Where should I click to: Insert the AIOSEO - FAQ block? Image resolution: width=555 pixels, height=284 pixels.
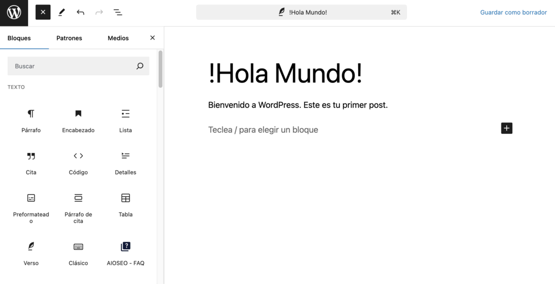[x=125, y=253]
